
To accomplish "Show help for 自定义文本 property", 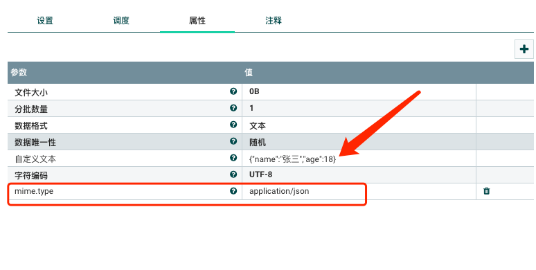I will coord(233,158).
